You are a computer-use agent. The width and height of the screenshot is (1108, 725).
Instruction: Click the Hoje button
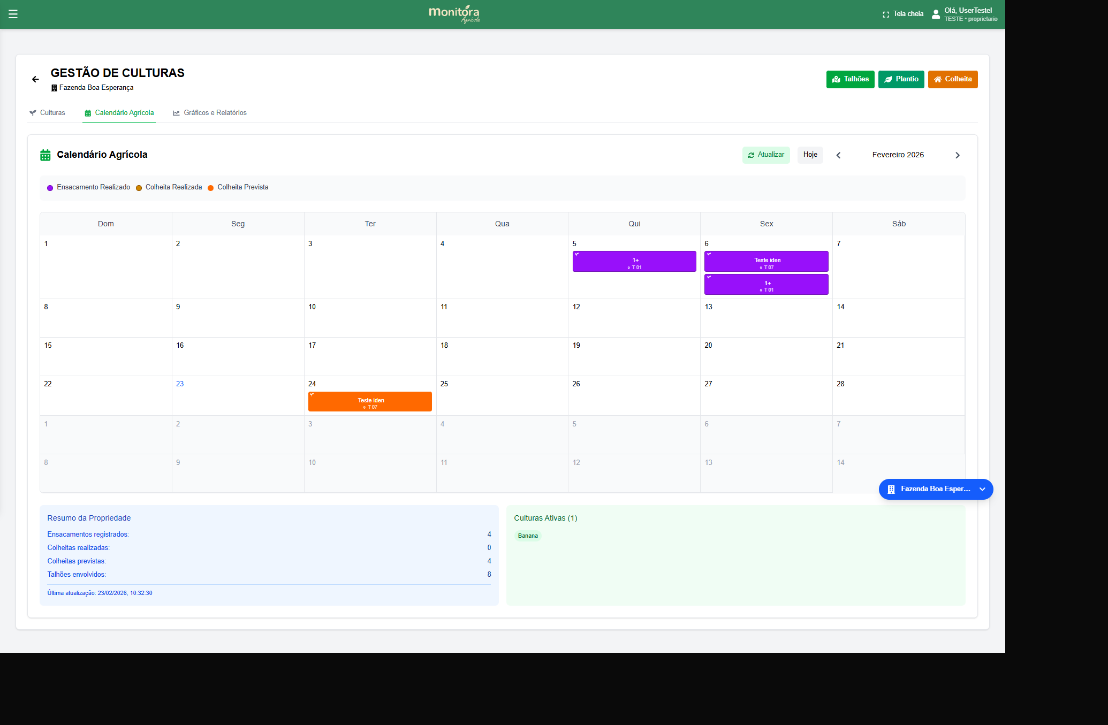810,155
